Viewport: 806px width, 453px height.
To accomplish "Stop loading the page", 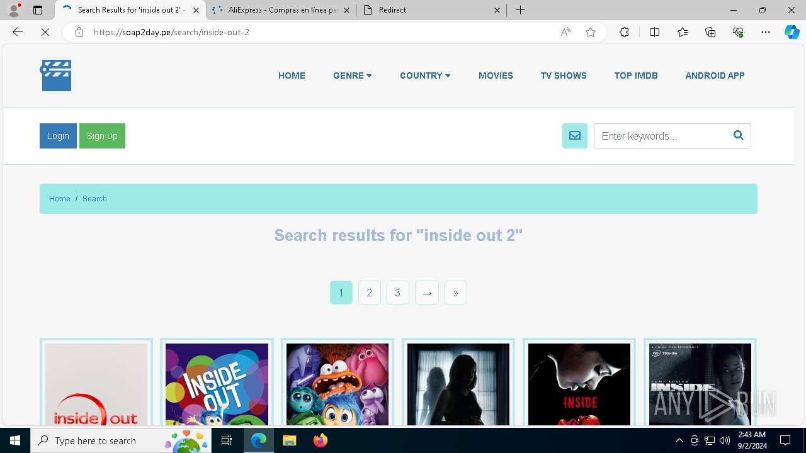I will click(x=45, y=32).
